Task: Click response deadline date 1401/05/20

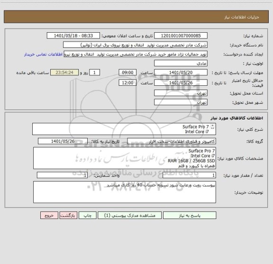Action: (x=181, y=73)
